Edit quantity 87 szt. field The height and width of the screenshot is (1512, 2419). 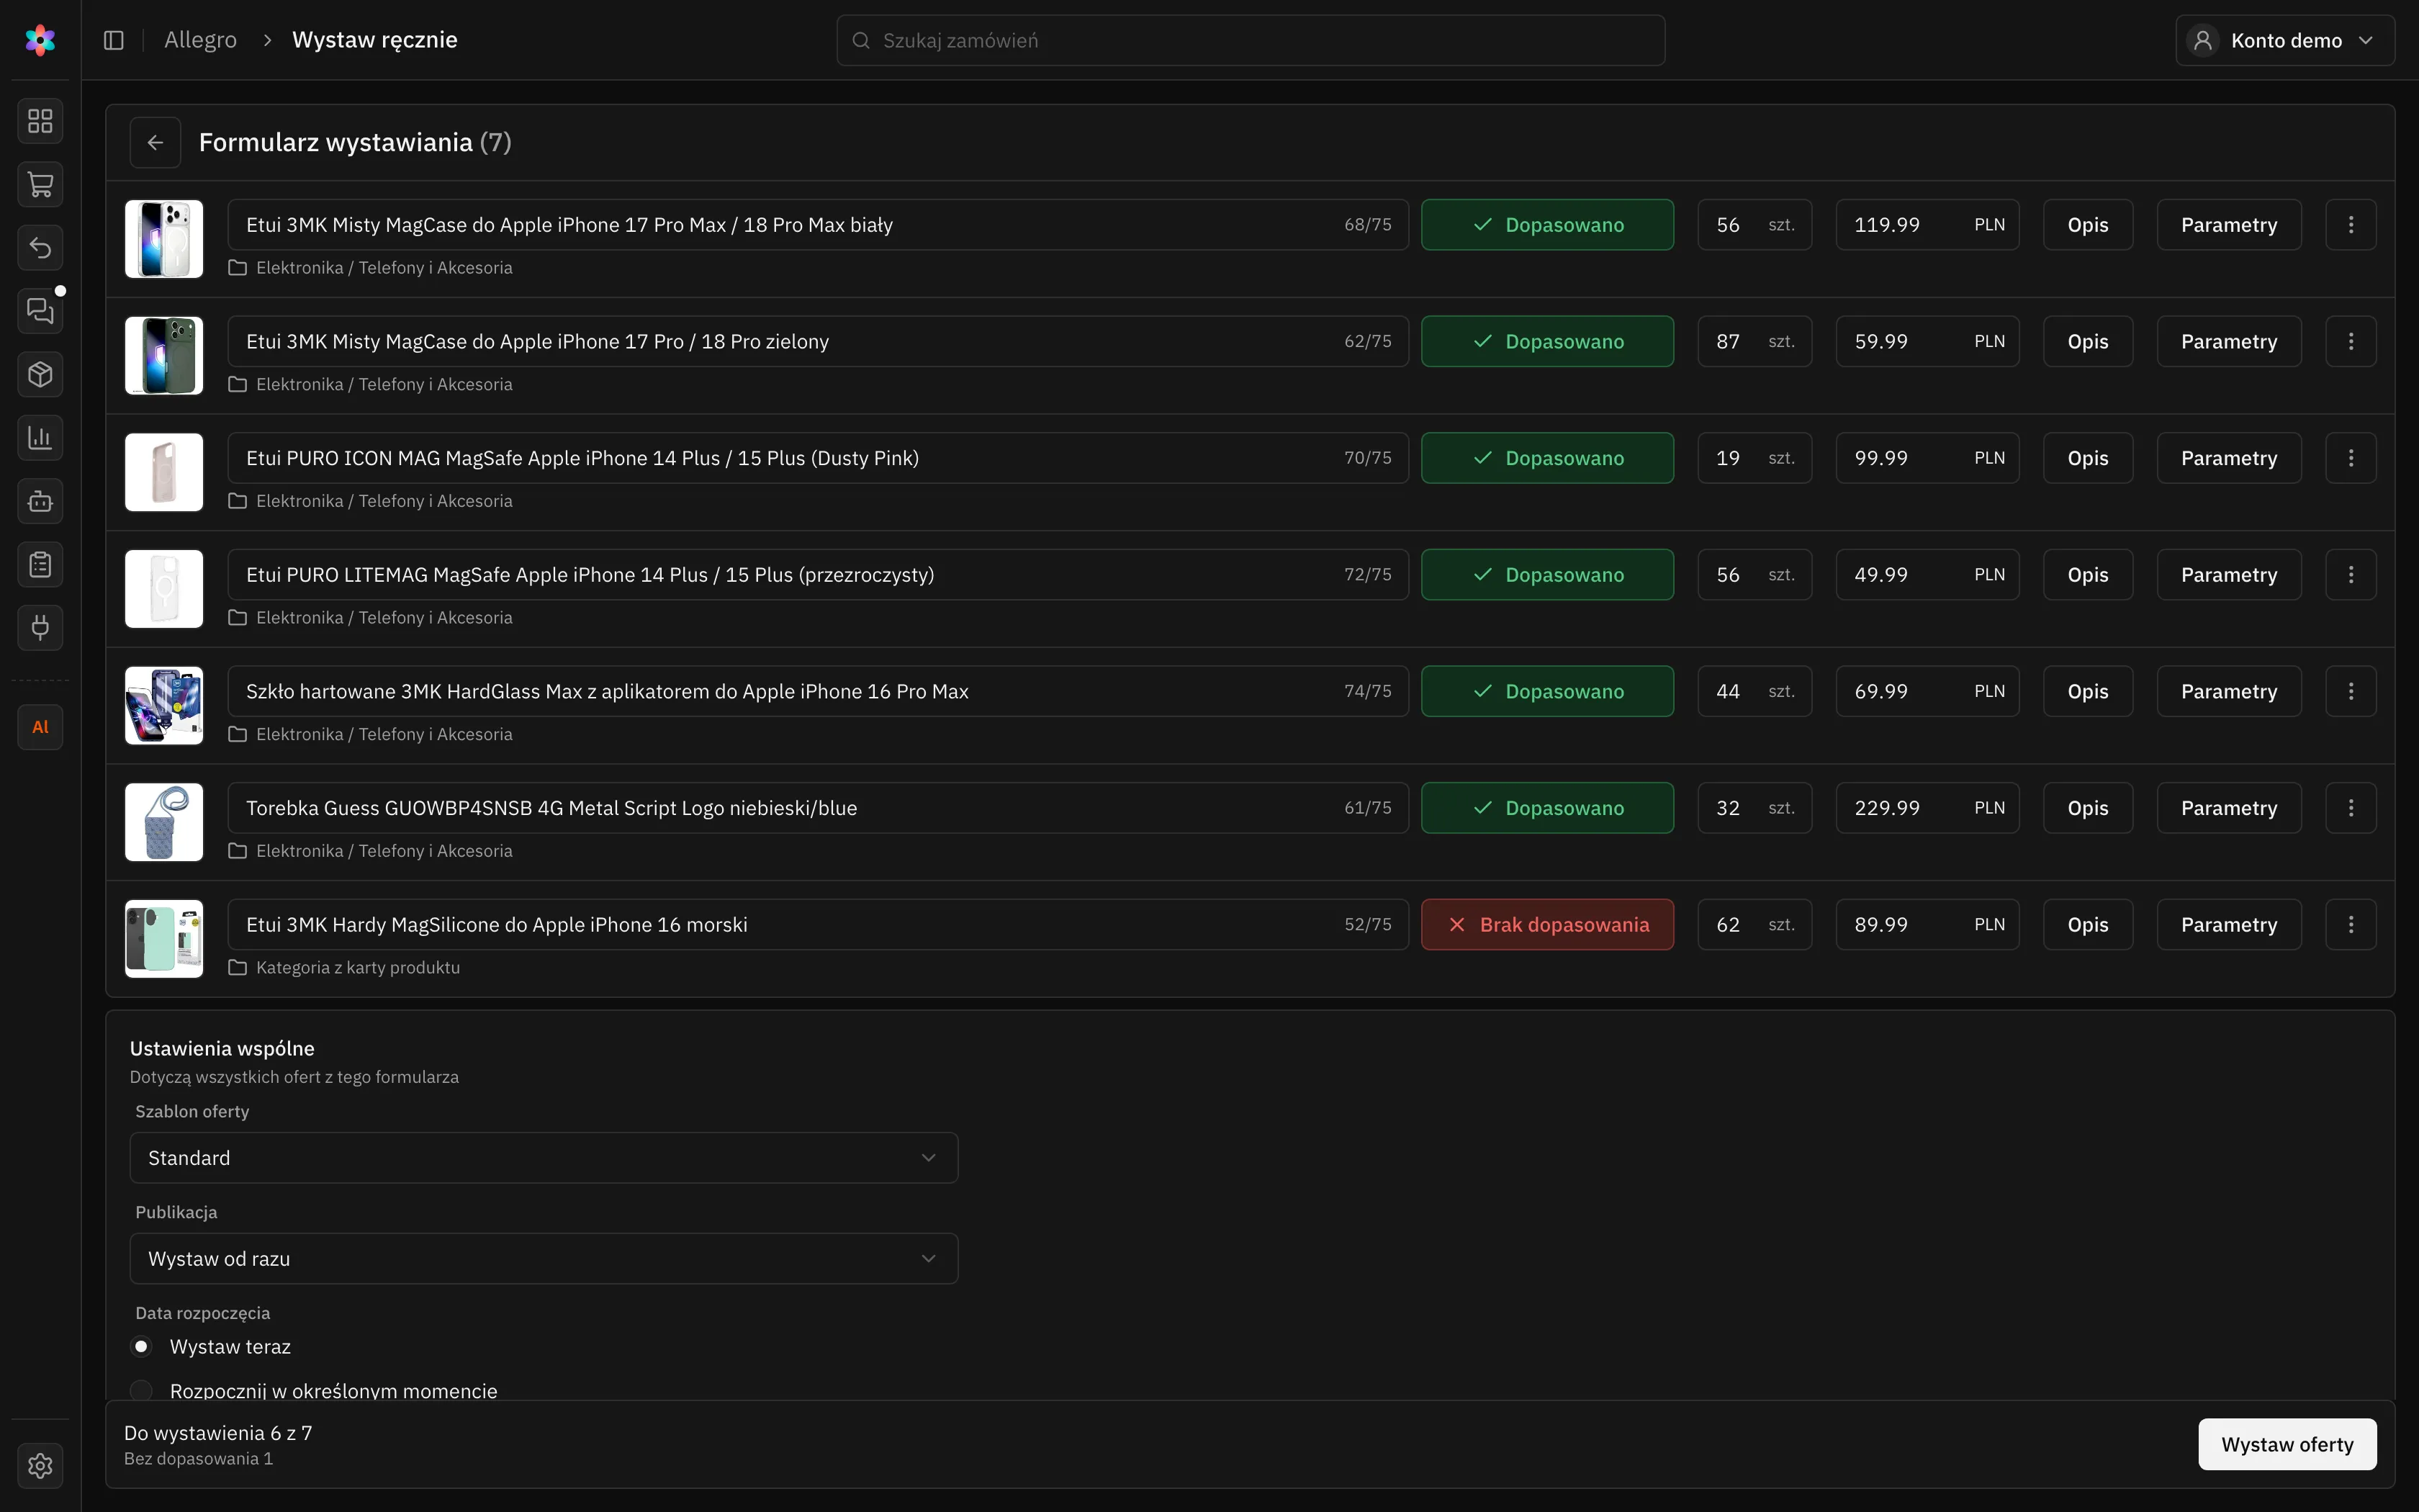(1754, 342)
